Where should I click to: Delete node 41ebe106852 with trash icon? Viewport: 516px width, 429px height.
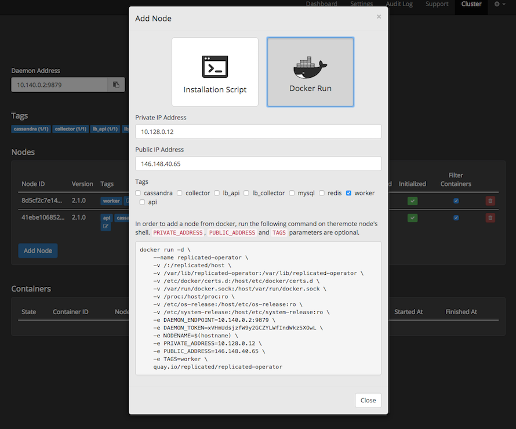[490, 217]
